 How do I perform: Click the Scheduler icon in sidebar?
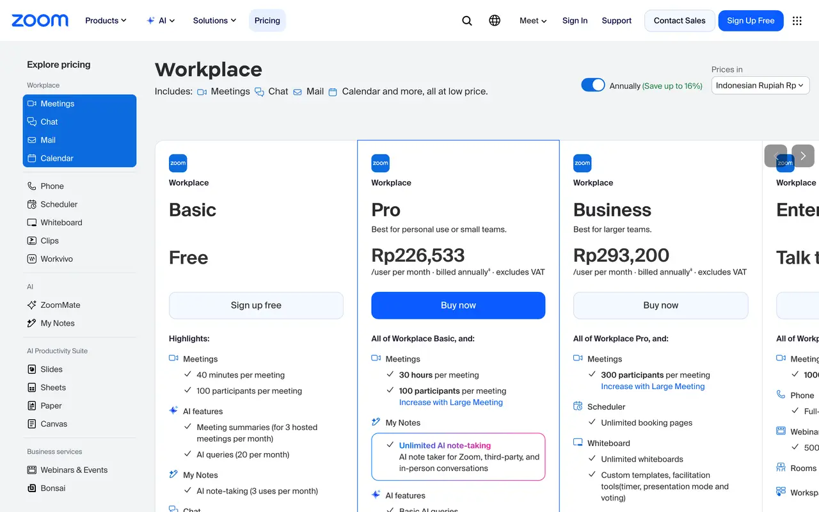tap(32, 204)
